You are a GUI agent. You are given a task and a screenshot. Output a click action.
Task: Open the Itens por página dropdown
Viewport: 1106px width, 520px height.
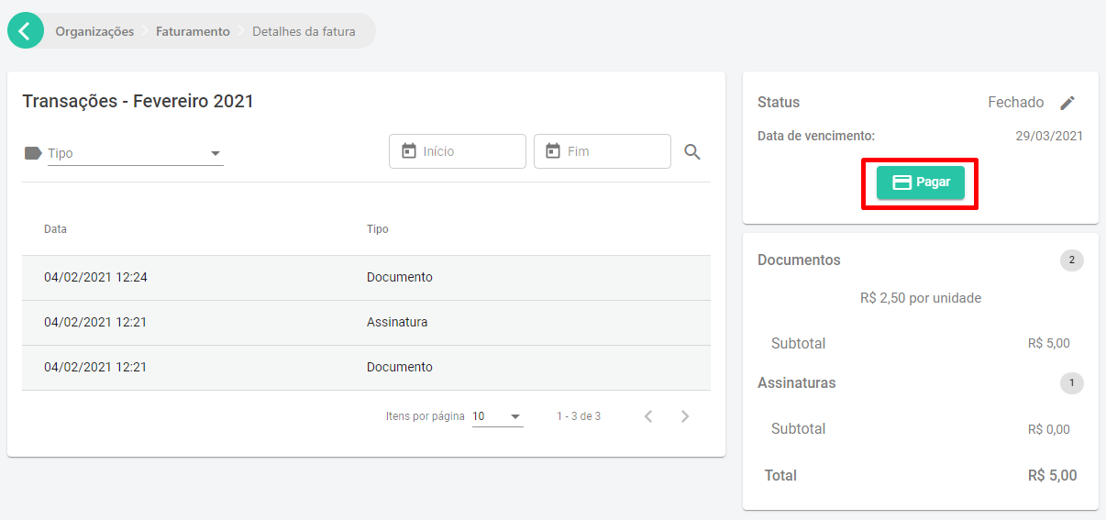coord(497,416)
